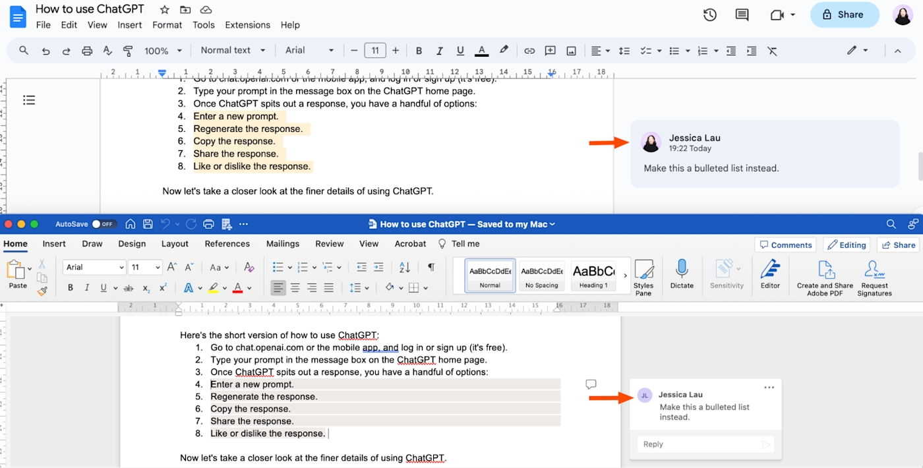This screenshot has width=923, height=468.
Task: Open the more options dots on Word comment
Action: tap(769, 388)
